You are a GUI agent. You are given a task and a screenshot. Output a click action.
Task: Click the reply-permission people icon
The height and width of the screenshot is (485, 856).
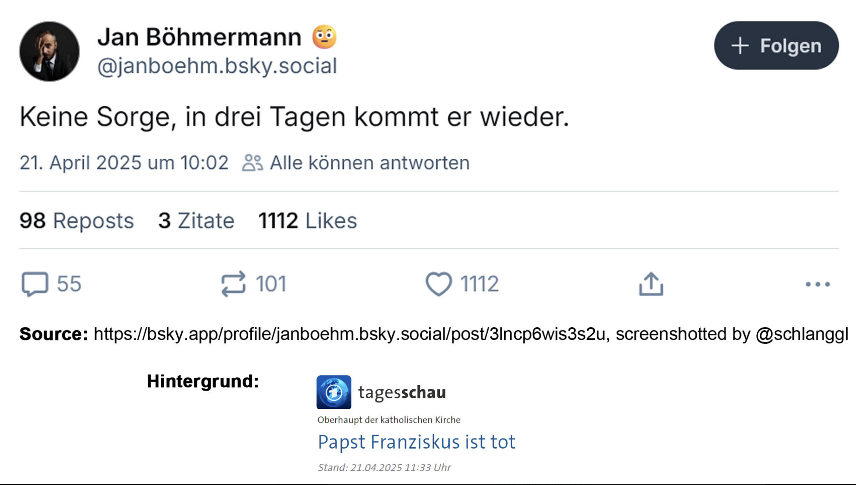coord(253,163)
